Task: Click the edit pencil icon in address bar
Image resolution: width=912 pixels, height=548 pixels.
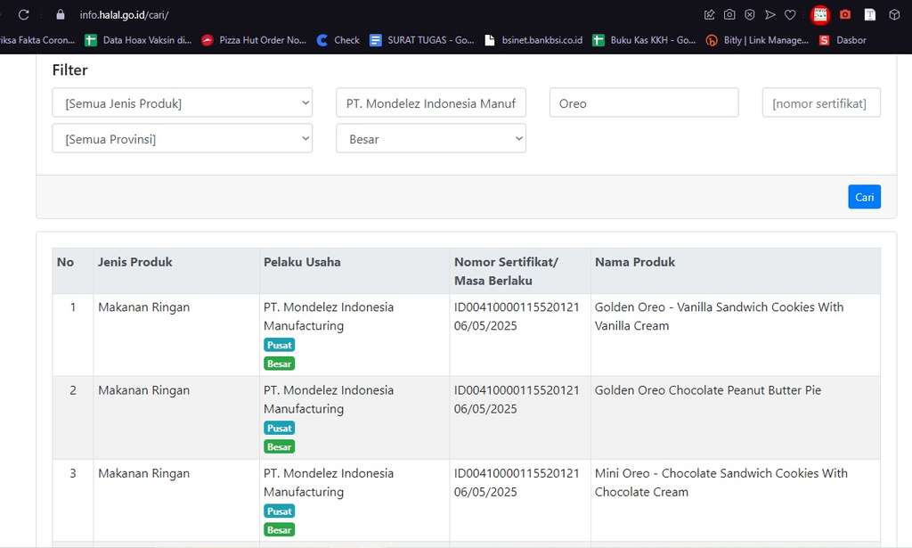Action: pos(709,15)
